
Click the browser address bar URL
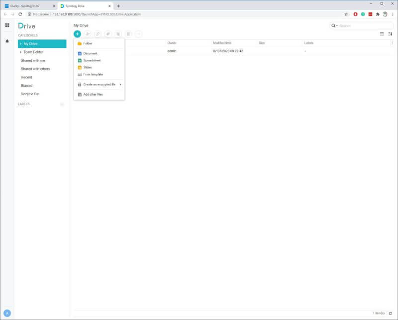click(97, 14)
